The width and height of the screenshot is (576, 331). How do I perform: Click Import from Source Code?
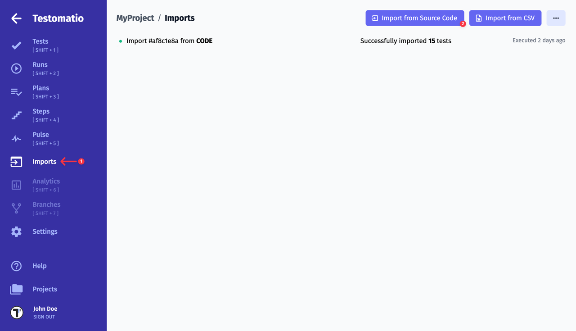coord(414,18)
